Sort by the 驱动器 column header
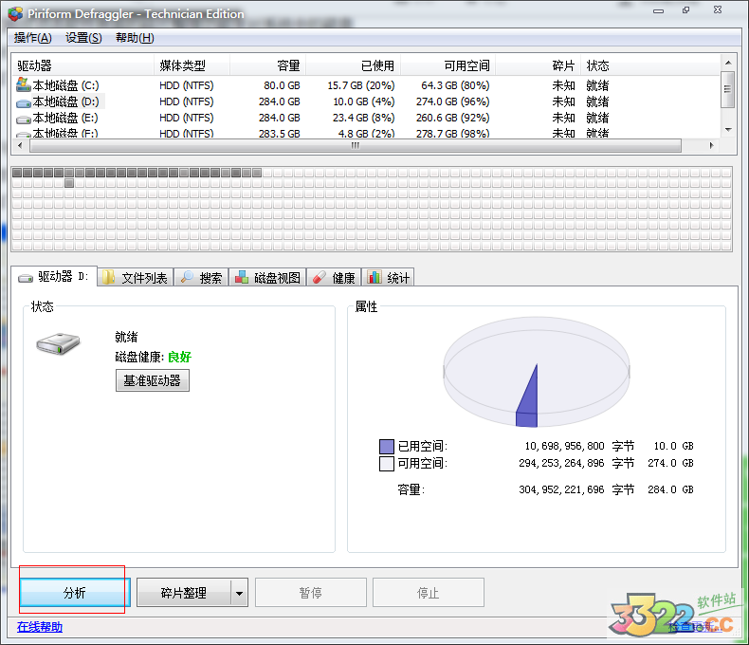 click(82, 65)
